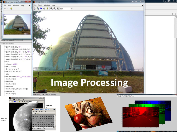Click horizontal scrollbar in Pixel Region window
The width and height of the screenshot is (177, 132).
pos(43,127)
